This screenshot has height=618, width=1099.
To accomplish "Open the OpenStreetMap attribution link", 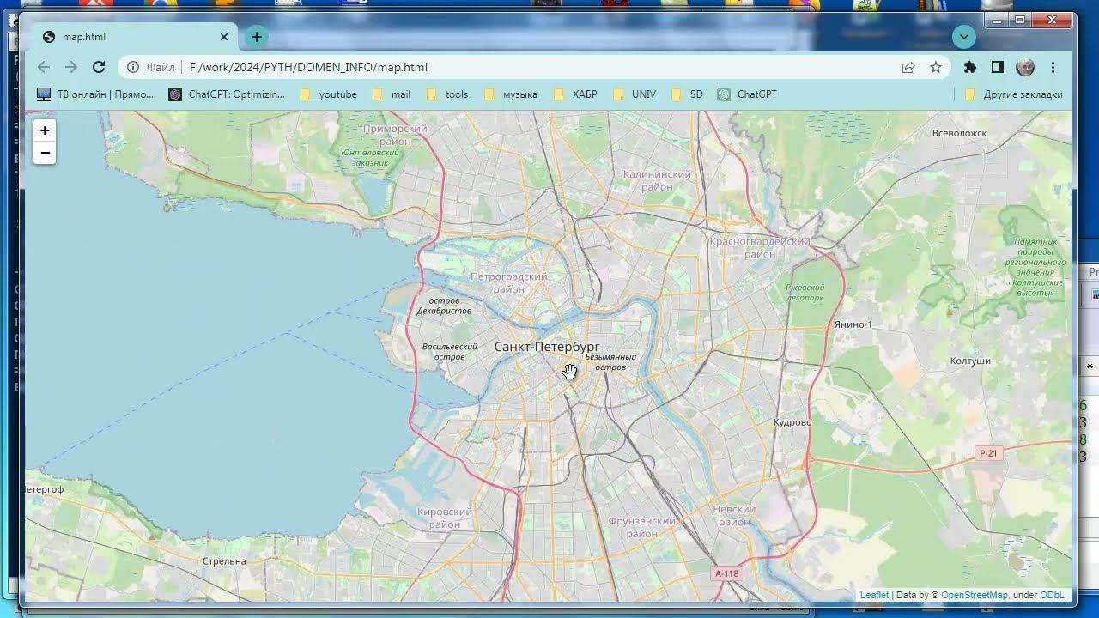I will coord(974,595).
